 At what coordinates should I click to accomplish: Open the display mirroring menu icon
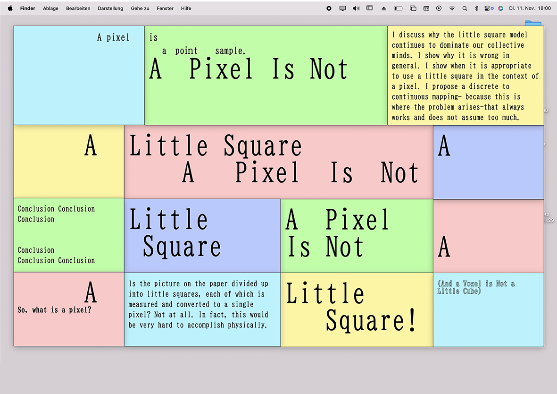coord(343,9)
